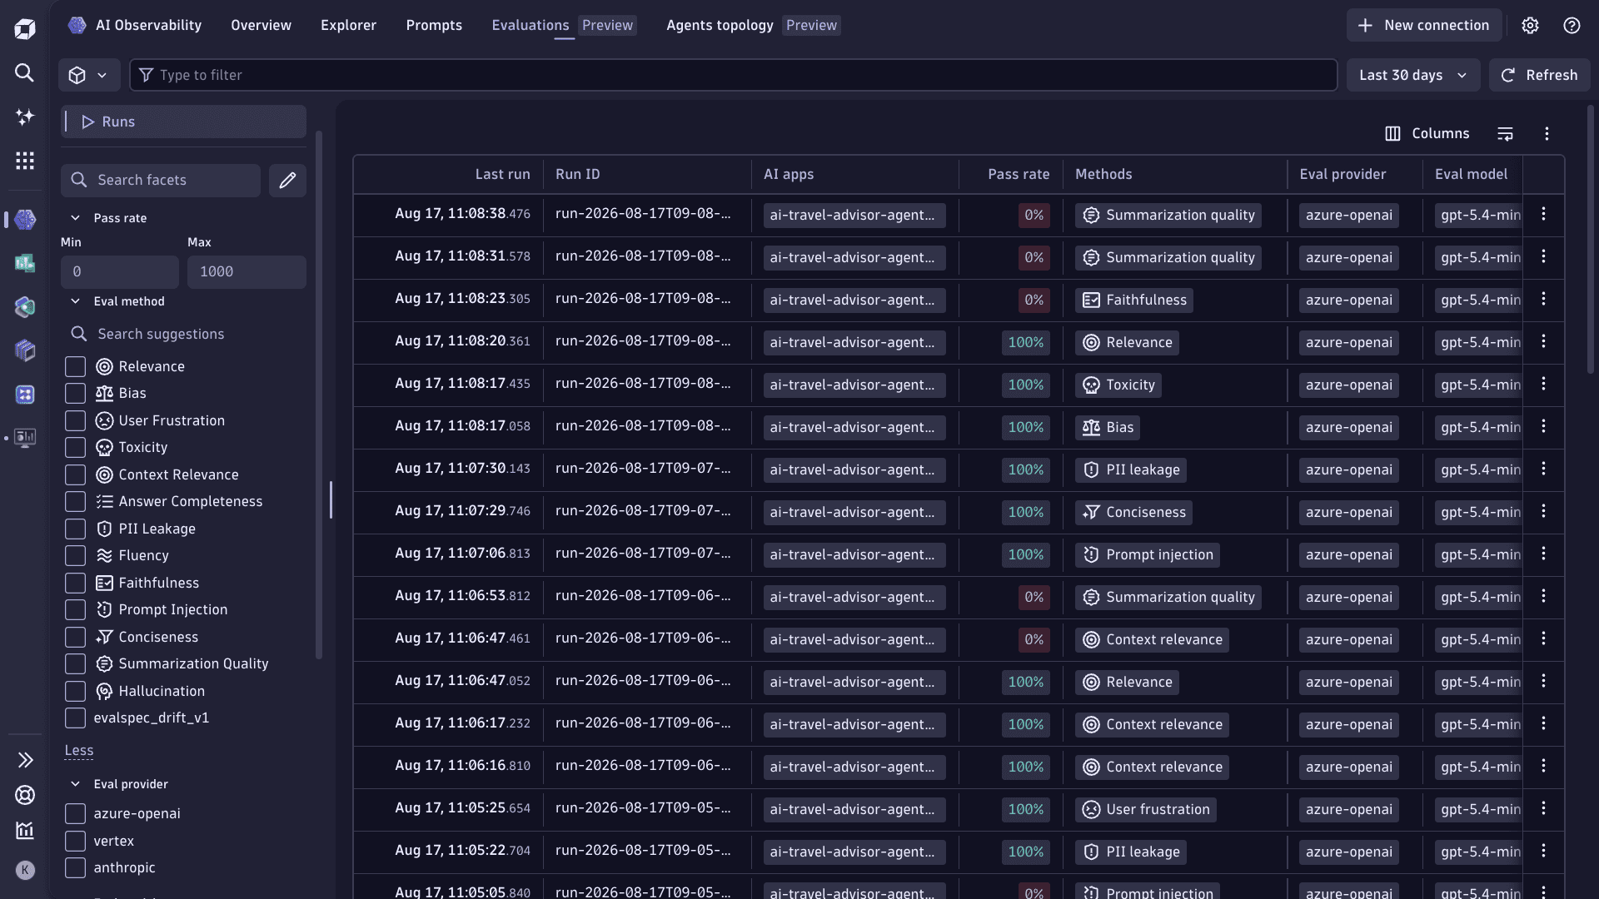Check the azure-openai provider checkbox

point(75,813)
